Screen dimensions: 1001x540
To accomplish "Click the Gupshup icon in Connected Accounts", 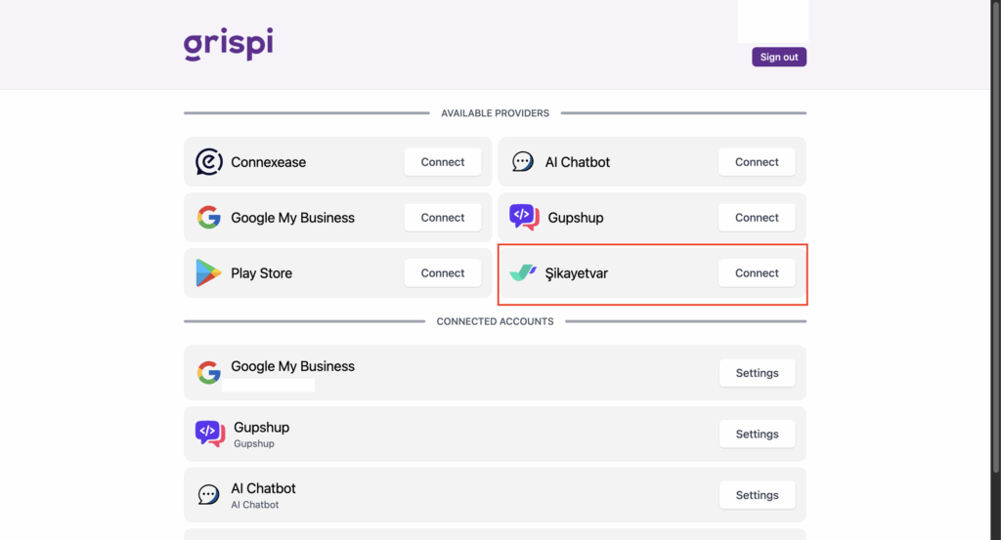I will (x=210, y=434).
